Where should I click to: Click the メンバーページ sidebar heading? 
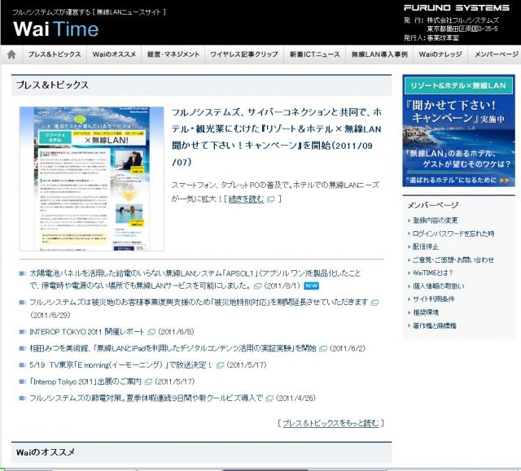pos(433,205)
